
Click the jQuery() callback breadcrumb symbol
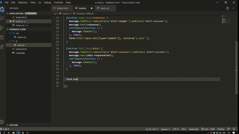pyautogui.click(x=84, y=13)
